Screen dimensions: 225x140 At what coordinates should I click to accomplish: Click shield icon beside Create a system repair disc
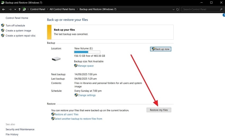point(3,35)
